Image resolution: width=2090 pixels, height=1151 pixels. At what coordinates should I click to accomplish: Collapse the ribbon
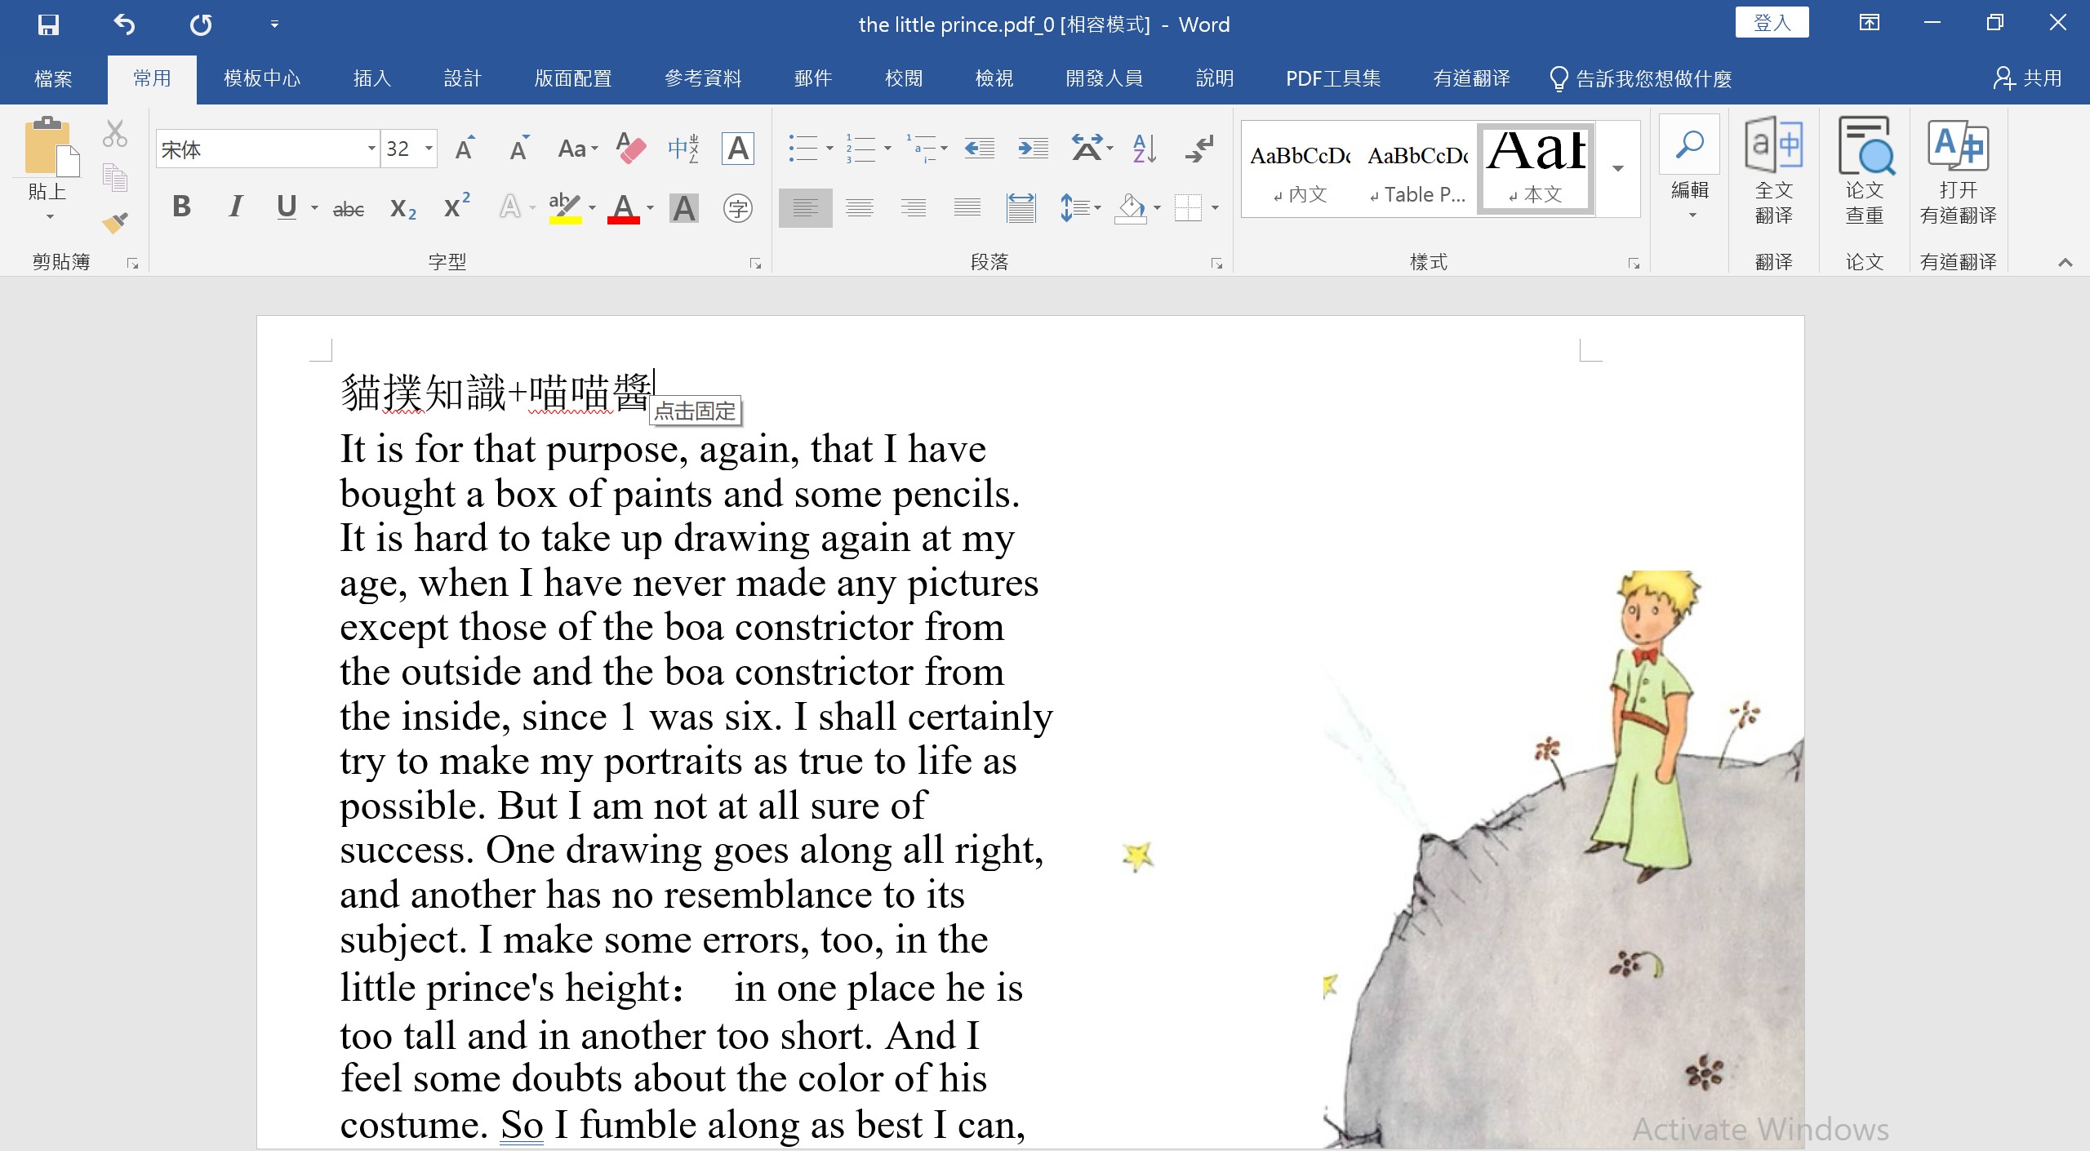click(2065, 262)
